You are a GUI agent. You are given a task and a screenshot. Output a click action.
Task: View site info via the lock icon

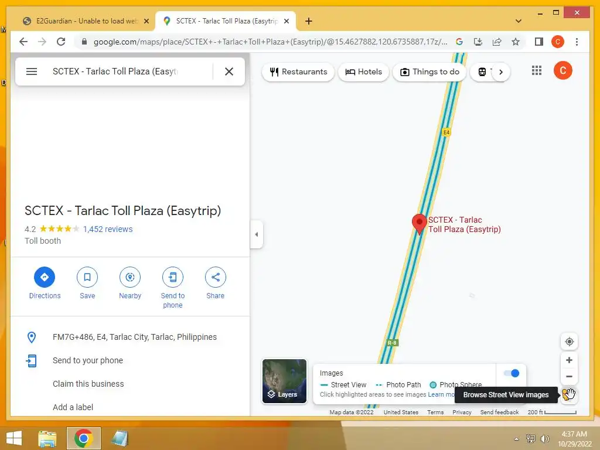click(84, 42)
